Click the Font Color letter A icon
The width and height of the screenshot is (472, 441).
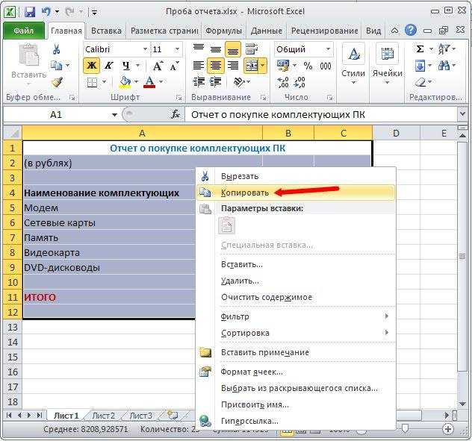pos(149,82)
